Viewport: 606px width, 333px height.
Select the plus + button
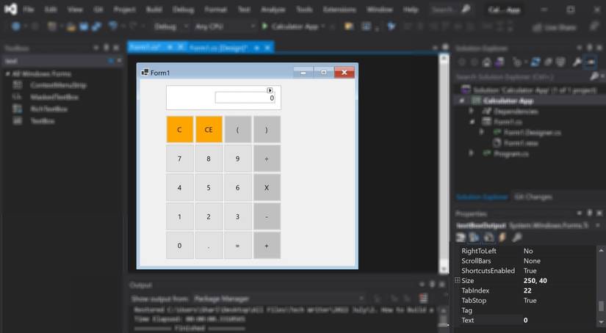tap(267, 246)
